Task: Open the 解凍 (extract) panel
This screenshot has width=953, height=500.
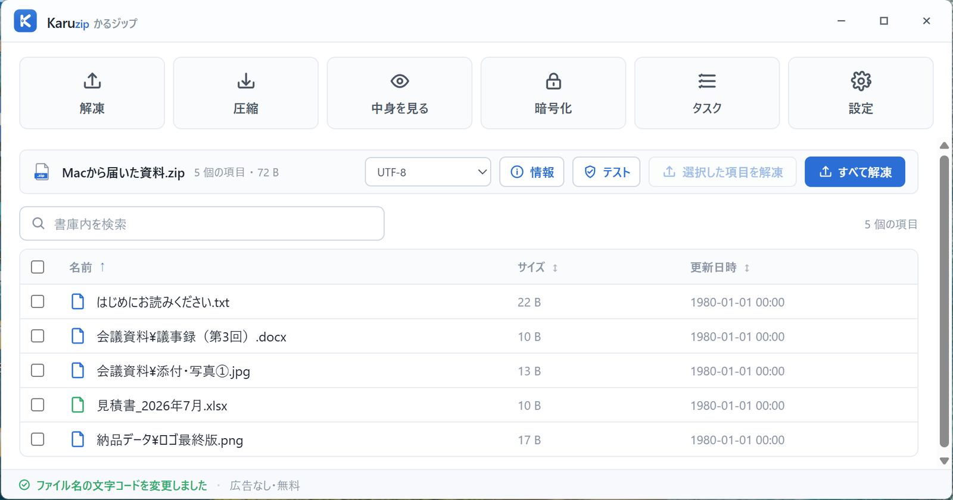Action: 92,93
